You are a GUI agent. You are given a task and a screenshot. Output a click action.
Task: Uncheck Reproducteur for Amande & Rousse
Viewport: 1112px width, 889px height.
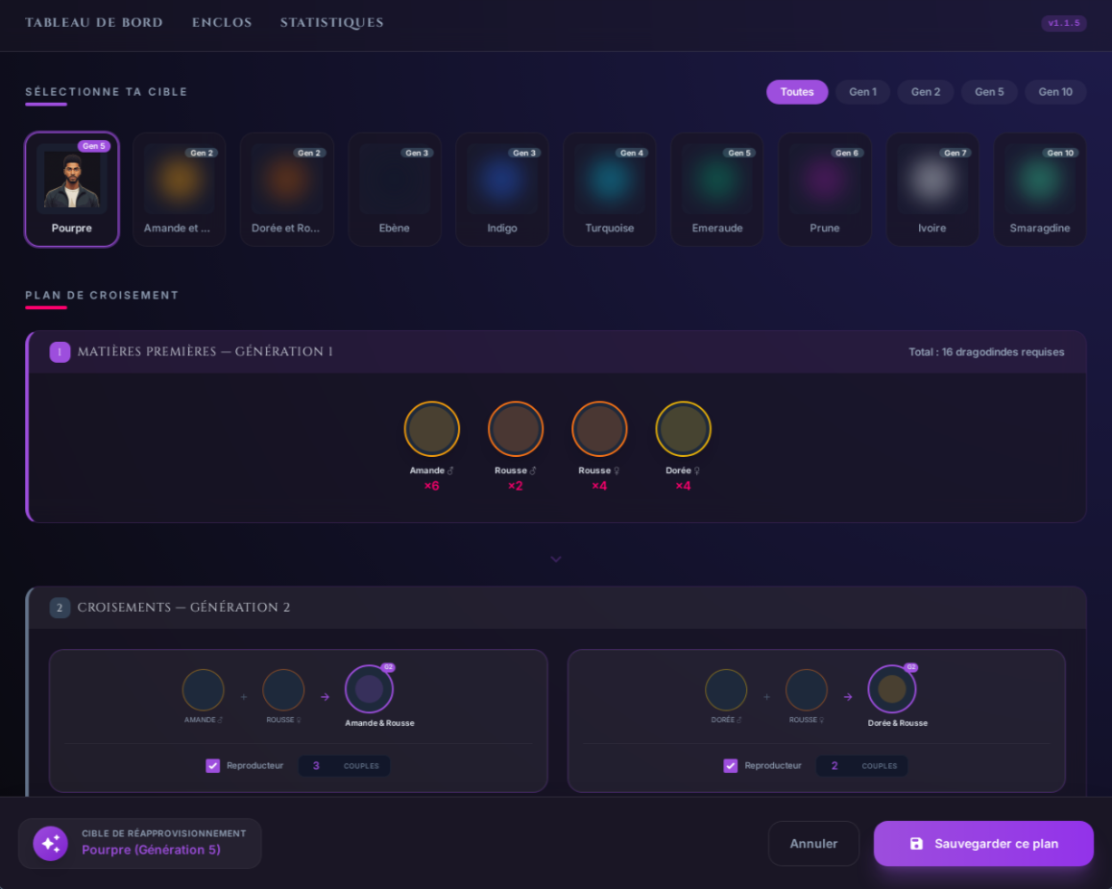(x=213, y=766)
